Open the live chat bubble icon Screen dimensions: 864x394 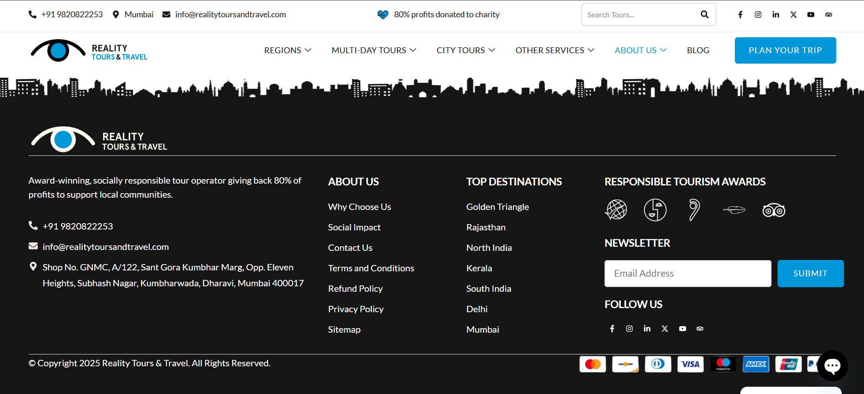[x=832, y=365]
